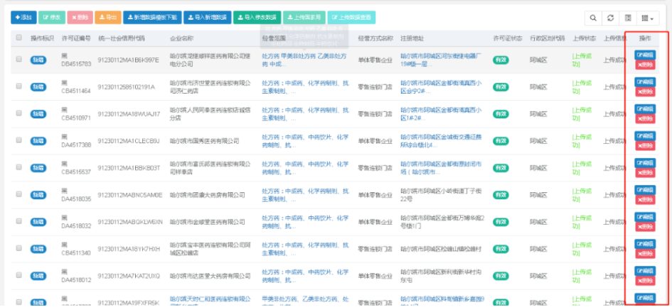This screenshot has width=672, height=307.
Task: Click the pink 删除 toolbar button
Action: (x=80, y=18)
